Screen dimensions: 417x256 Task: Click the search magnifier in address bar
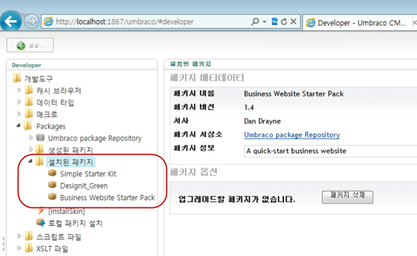click(255, 21)
